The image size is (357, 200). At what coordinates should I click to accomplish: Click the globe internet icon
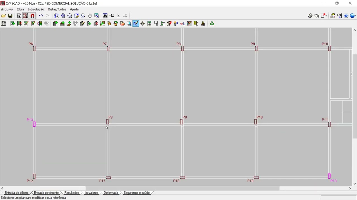[353, 16]
